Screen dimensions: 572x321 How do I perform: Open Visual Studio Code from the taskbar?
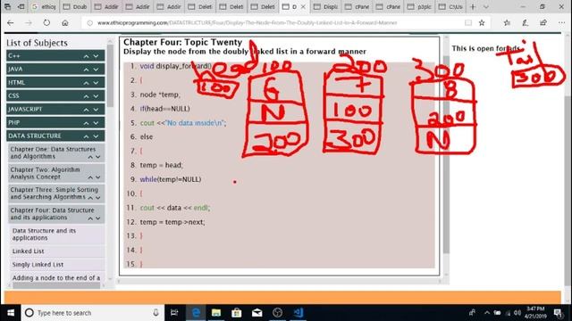tap(298, 313)
